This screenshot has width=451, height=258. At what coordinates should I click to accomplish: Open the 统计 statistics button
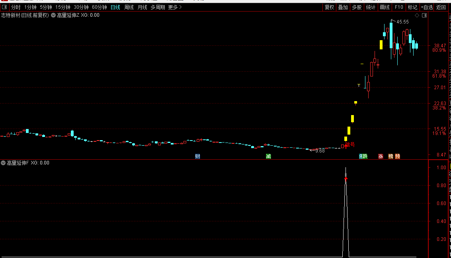click(371, 7)
